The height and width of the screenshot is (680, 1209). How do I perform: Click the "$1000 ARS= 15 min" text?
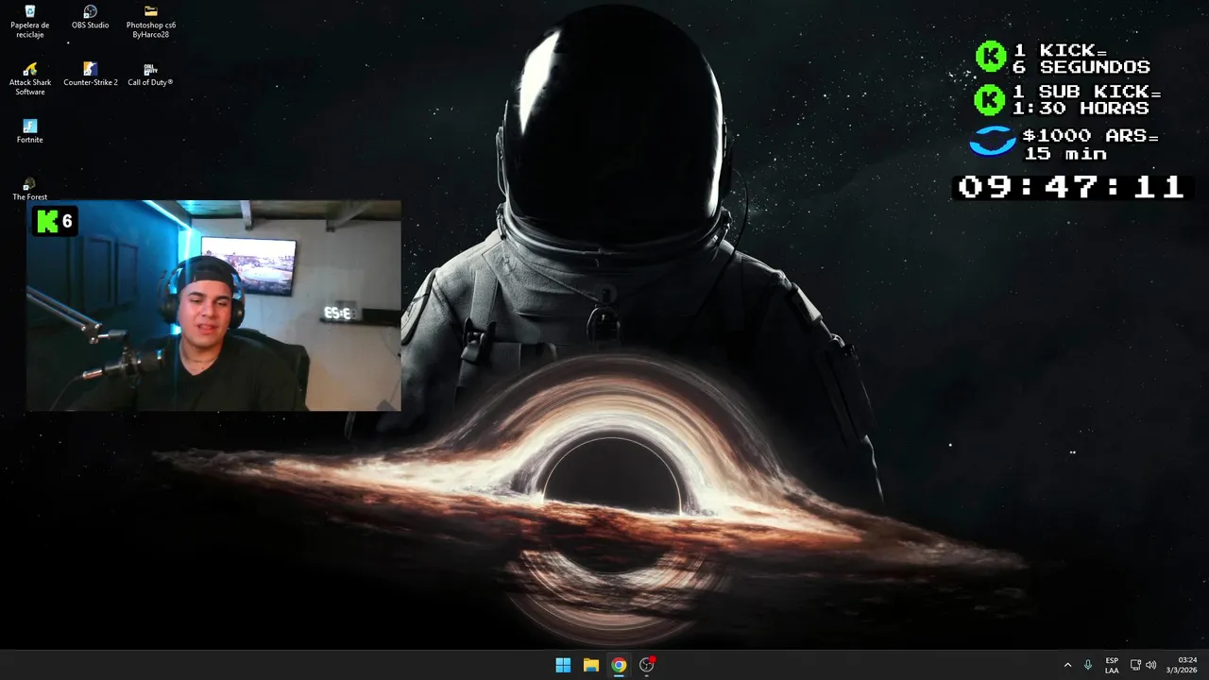coord(1091,144)
